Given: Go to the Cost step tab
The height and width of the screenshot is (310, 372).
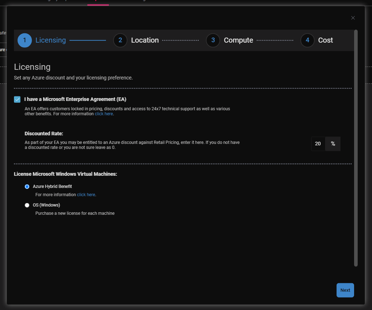Looking at the screenshot, I should tap(325, 40).
